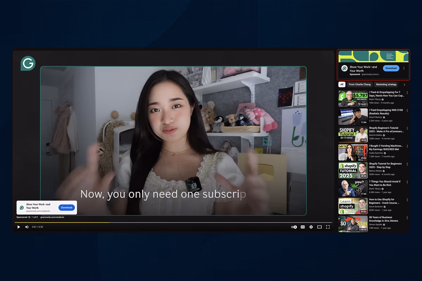Click the Grammarly icon in the sidebar ad
422x281 pixels.
pos(344,68)
